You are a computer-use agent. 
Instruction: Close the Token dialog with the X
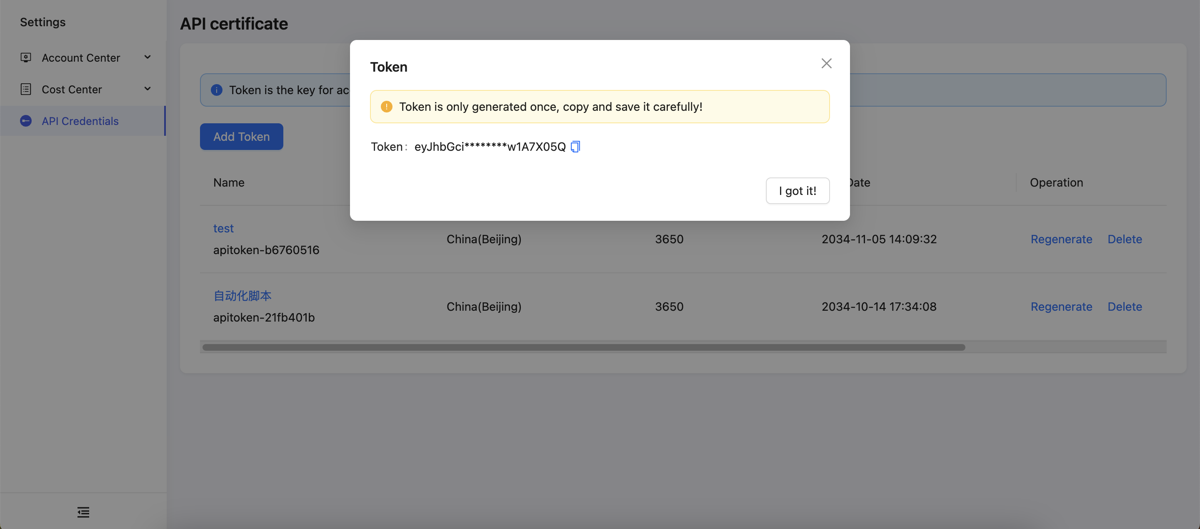pyautogui.click(x=826, y=63)
